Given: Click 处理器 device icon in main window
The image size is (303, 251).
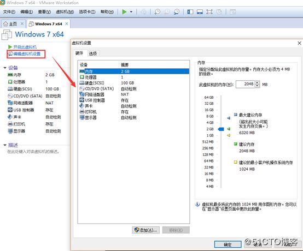Looking at the screenshot, I should (10, 82).
